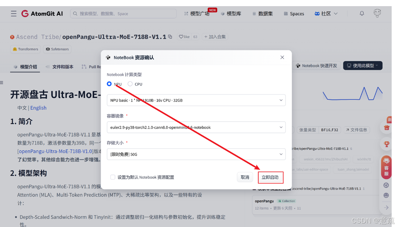Screen dimensions: 396x227
Task: Click the 立即启动 button
Action: 270,177
